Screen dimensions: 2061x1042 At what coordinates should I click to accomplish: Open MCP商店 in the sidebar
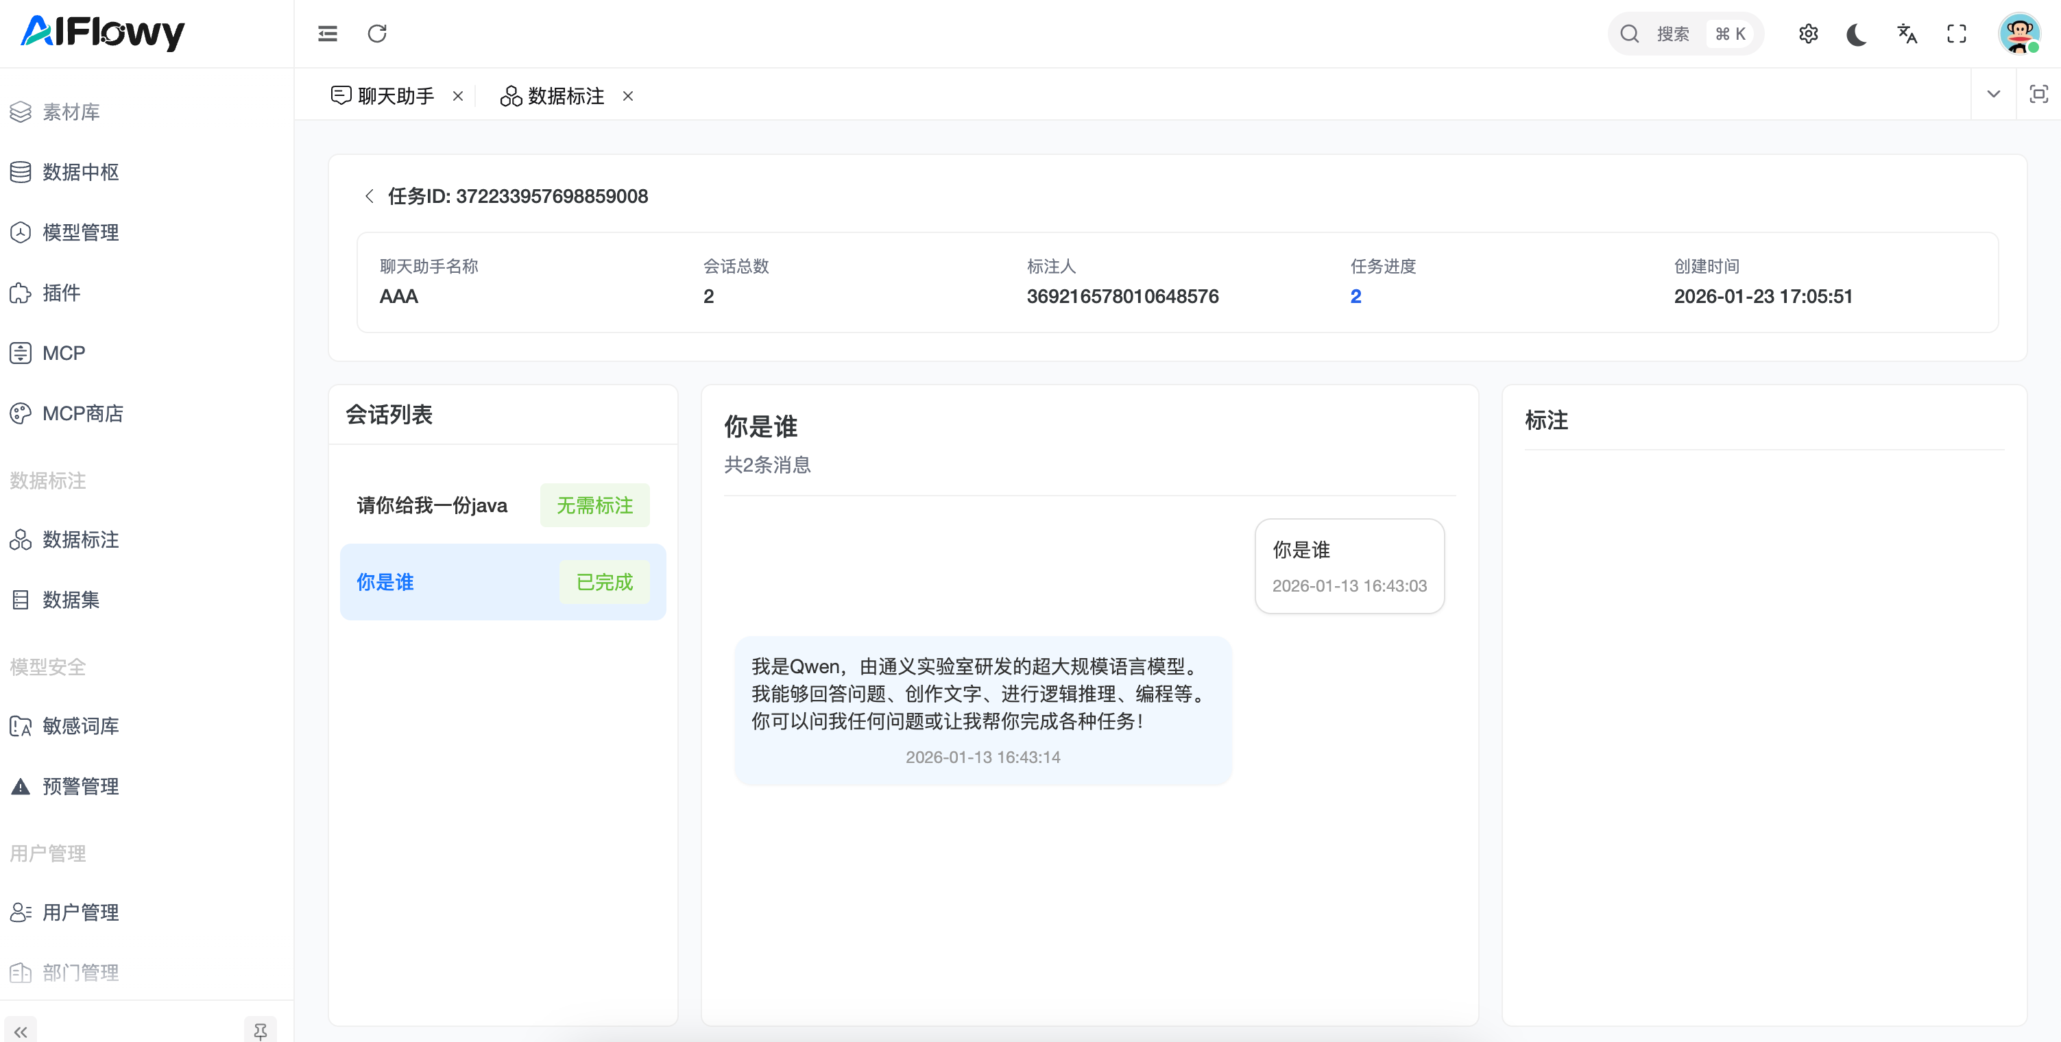click(x=82, y=413)
